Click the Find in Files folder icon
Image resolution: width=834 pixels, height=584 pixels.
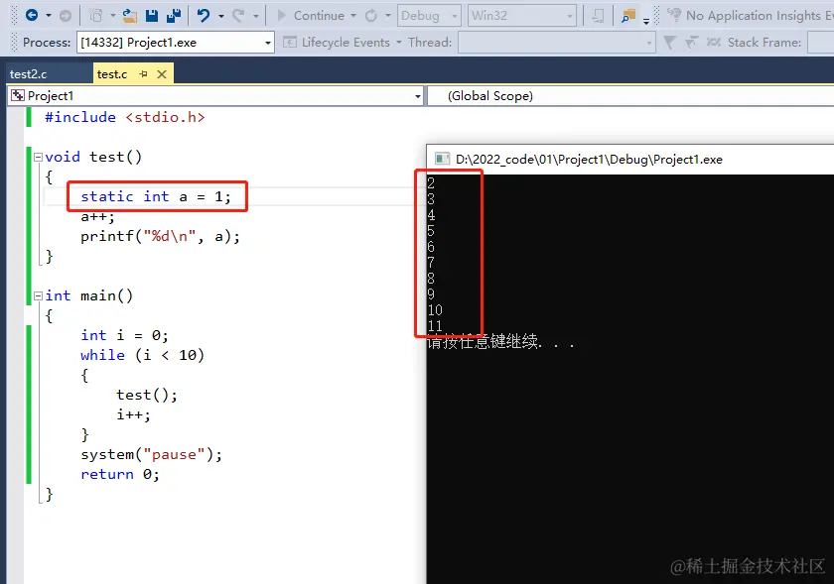click(x=628, y=16)
